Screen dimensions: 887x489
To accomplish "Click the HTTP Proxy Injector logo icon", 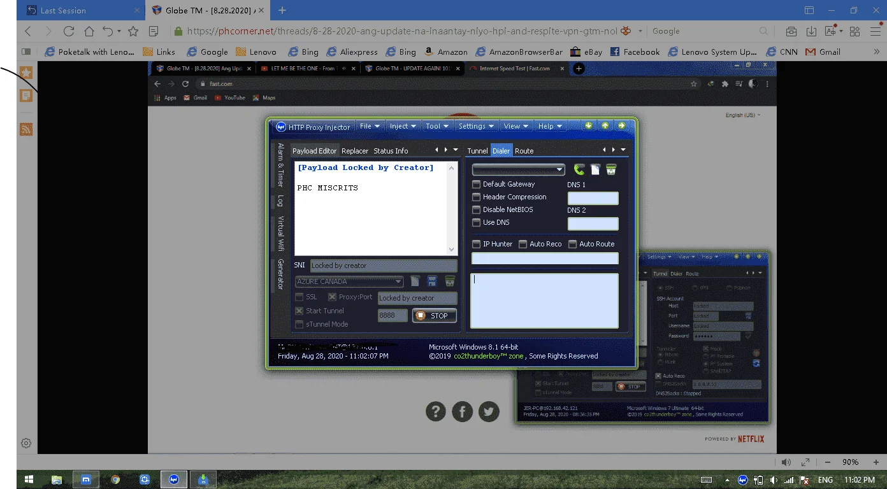I will [x=280, y=127].
